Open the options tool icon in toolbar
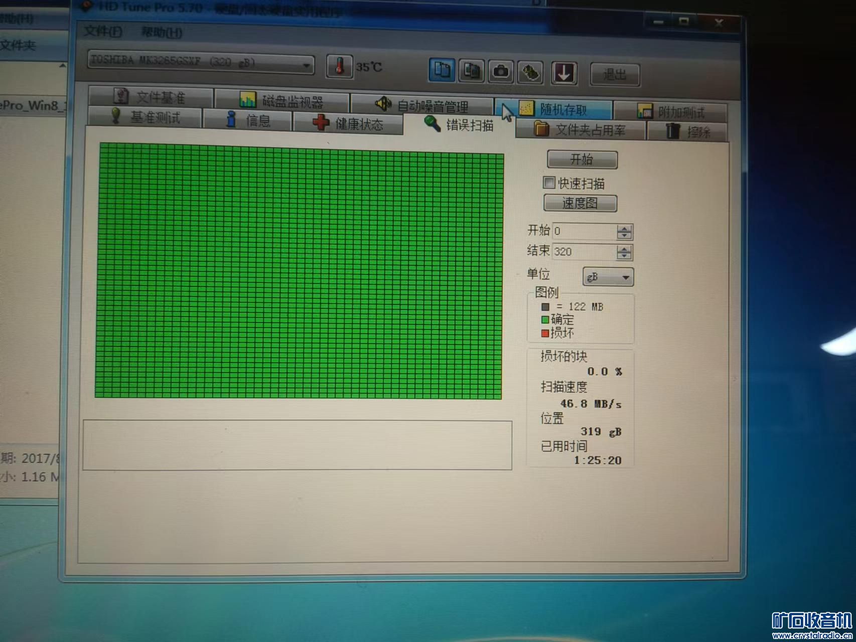856x642 pixels. pos(531,73)
